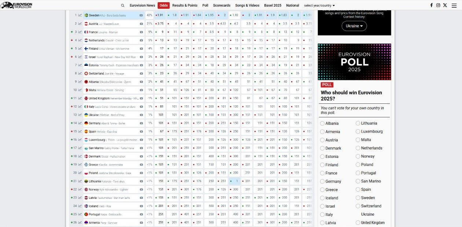The height and width of the screenshot is (227, 462).
Task: Open the X (Twitter) icon in header
Action: [x=445, y=5]
